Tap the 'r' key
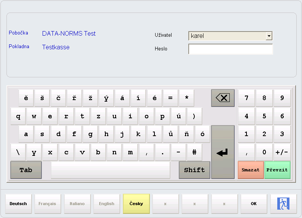Image resolution: width=302 pixels, height=218 pixels. 66,116
